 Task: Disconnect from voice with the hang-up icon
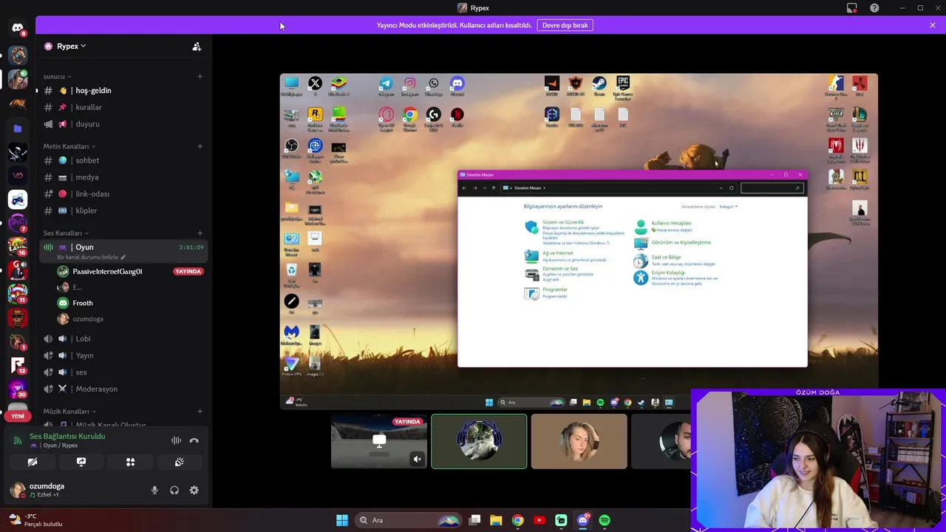pos(194,440)
